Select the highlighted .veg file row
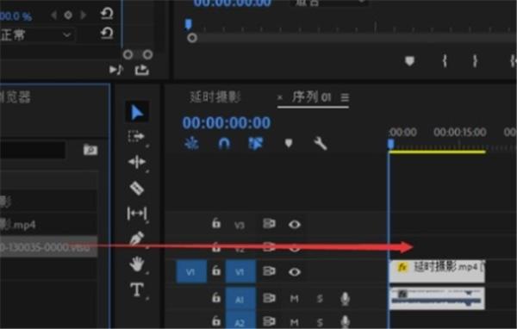 tap(49, 246)
